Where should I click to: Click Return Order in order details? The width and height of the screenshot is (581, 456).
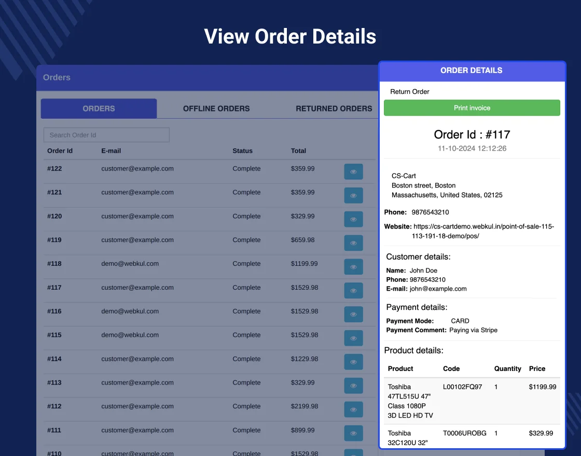coord(409,91)
